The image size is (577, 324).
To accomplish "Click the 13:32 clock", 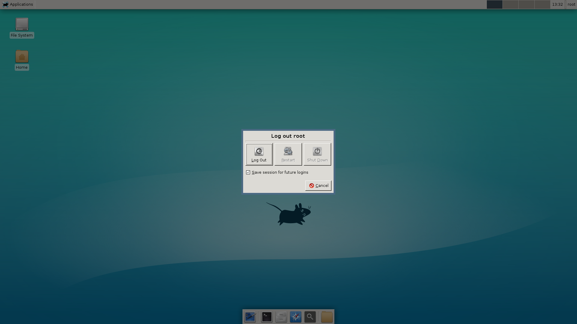I will click(557, 4).
